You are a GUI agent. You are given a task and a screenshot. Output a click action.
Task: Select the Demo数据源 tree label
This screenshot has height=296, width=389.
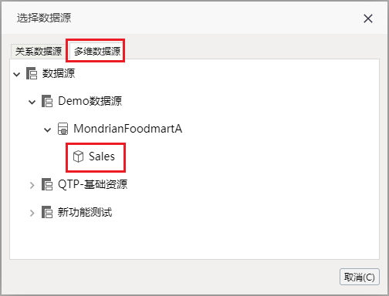(90, 101)
